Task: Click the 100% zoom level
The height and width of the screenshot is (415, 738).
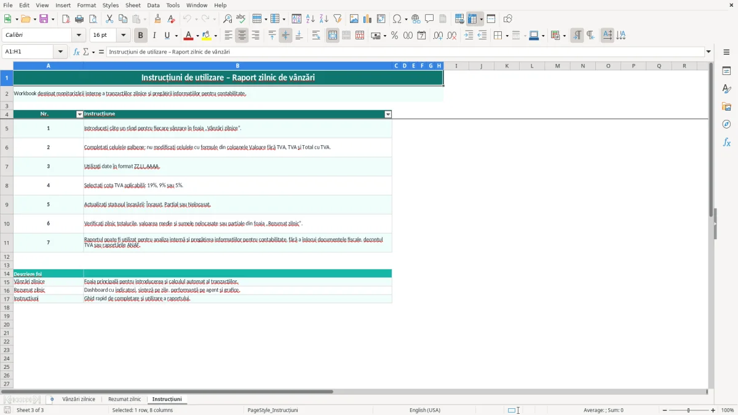Action: pos(728,410)
